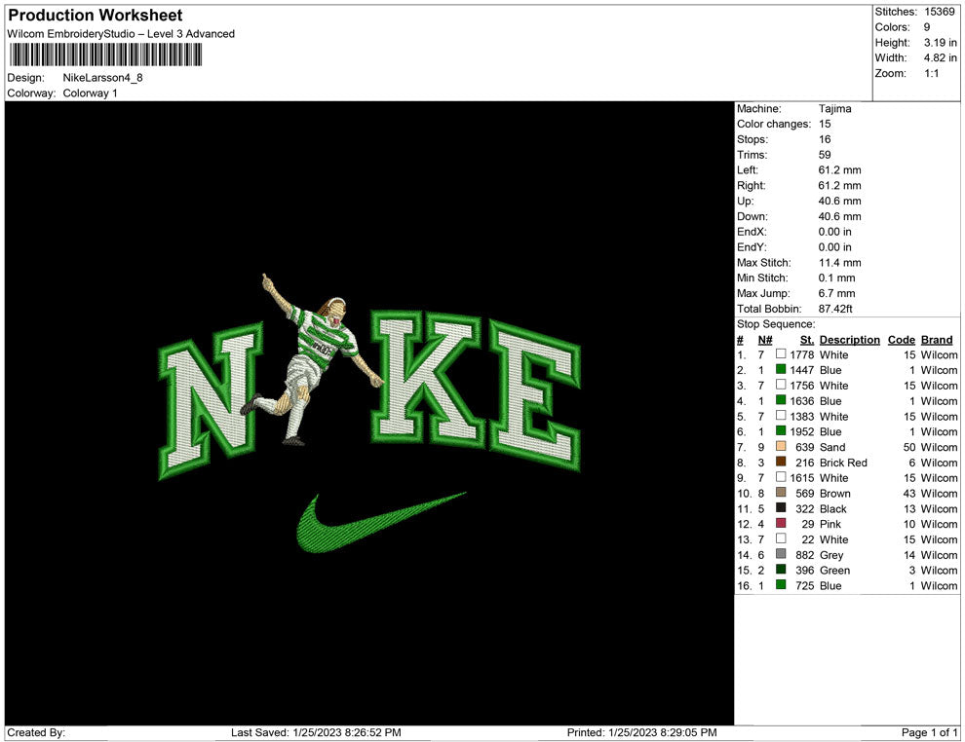Click the Grey description in row 14

click(x=831, y=554)
